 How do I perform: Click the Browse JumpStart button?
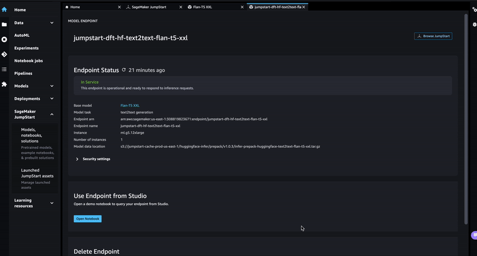tap(433, 36)
